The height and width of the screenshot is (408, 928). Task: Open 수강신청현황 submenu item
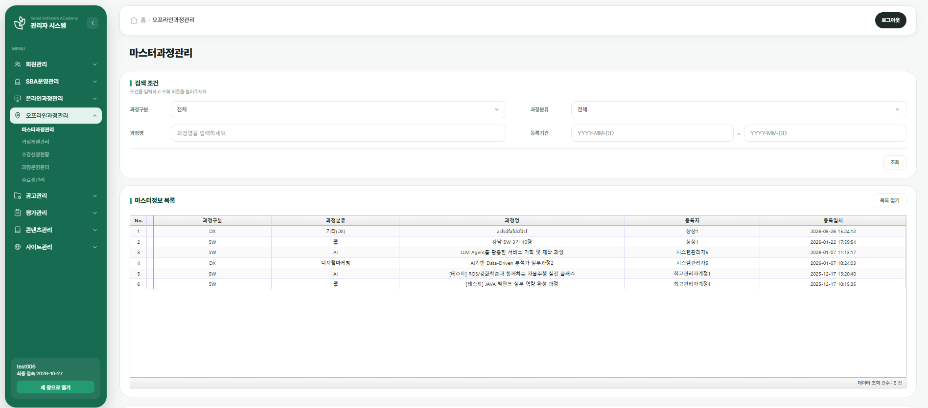pyautogui.click(x=35, y=154)
